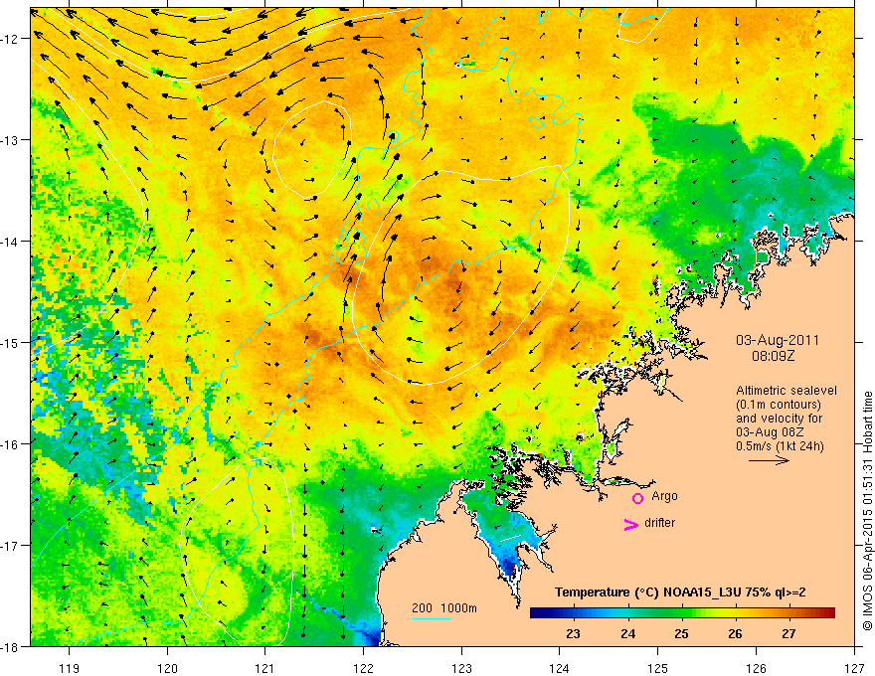Click the 0.5m/s velocity scale arrow

tap(769, 460)
